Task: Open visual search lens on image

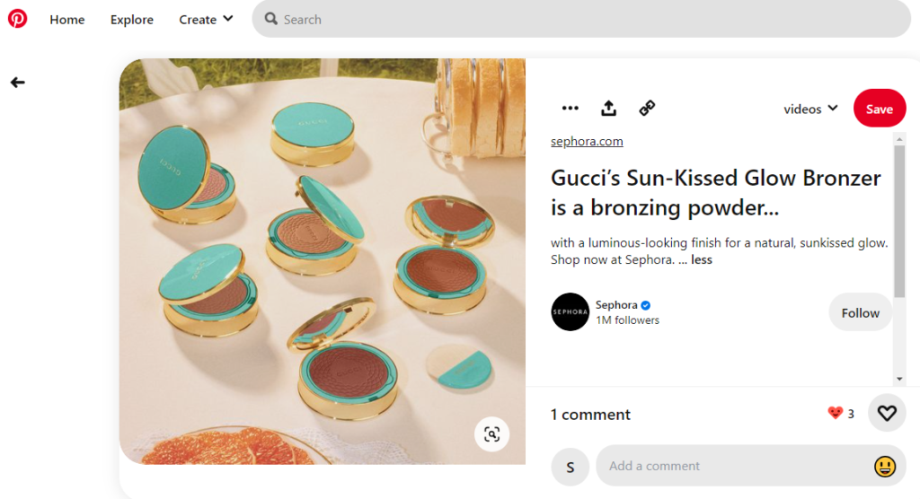Action: [x=491, y=434]
